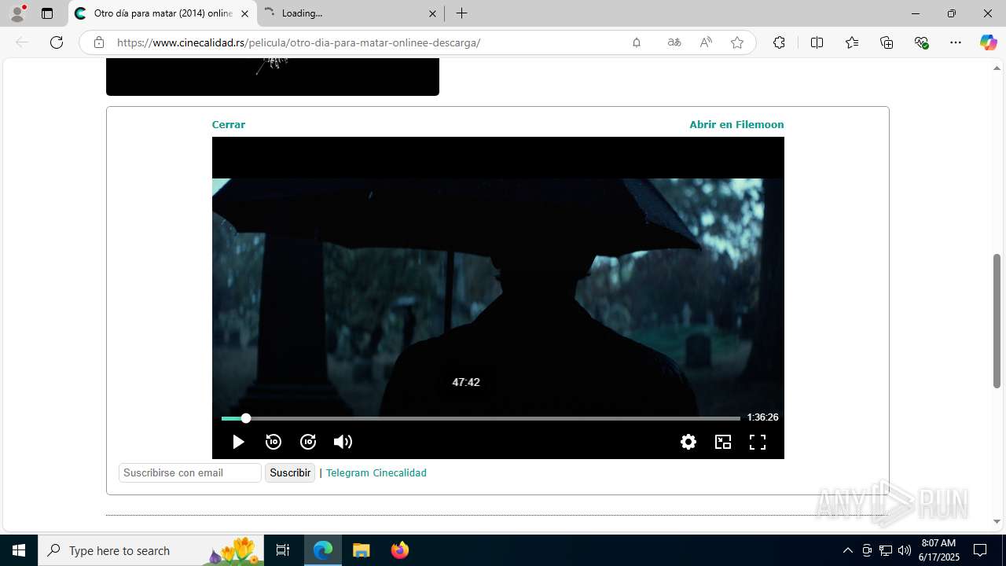Click the Suscribir button

pos(290,472)
